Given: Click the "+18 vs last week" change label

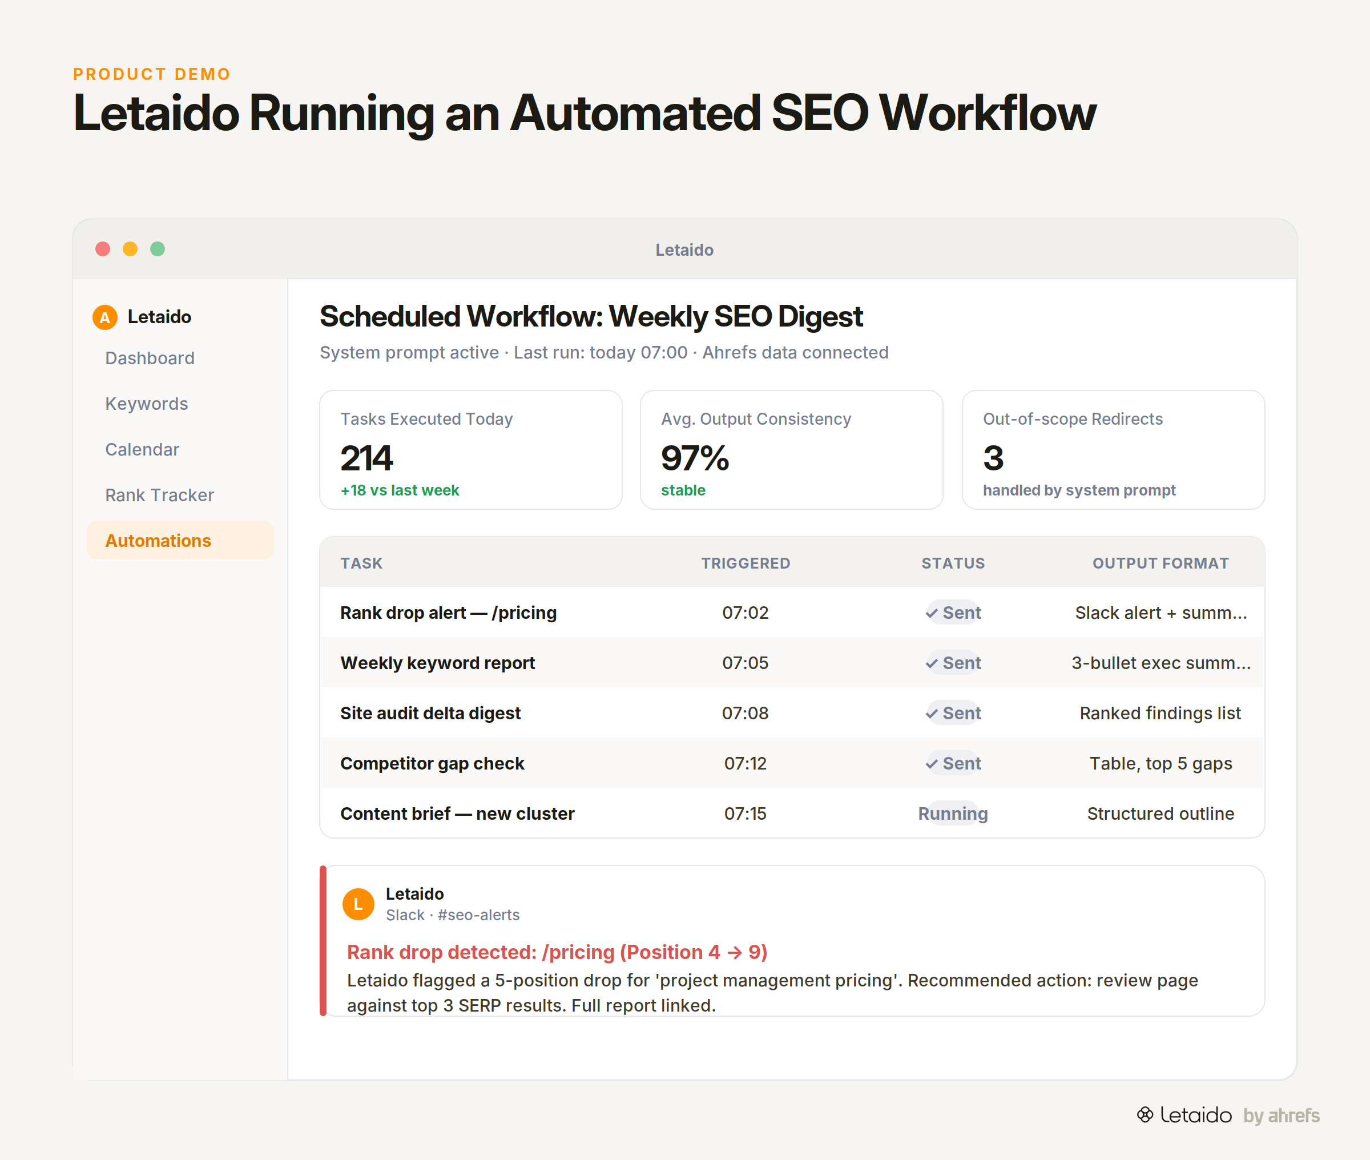Looking at the screenshot, I should coord(400,490).
